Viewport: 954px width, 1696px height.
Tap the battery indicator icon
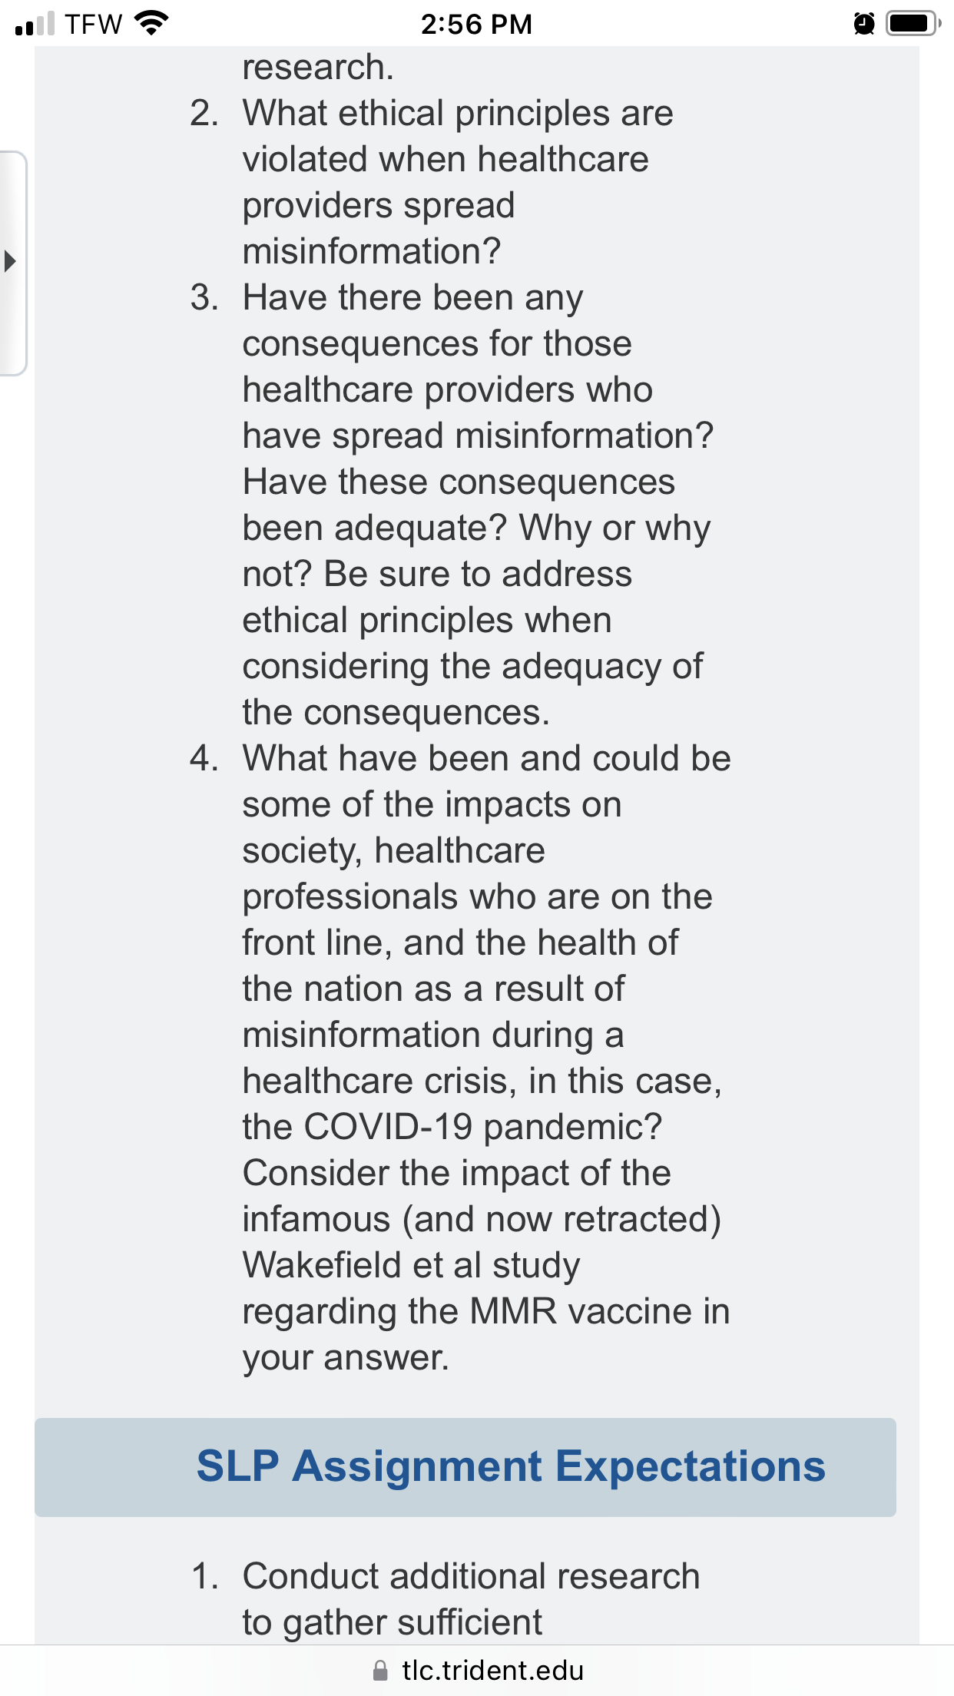[913, 24]
